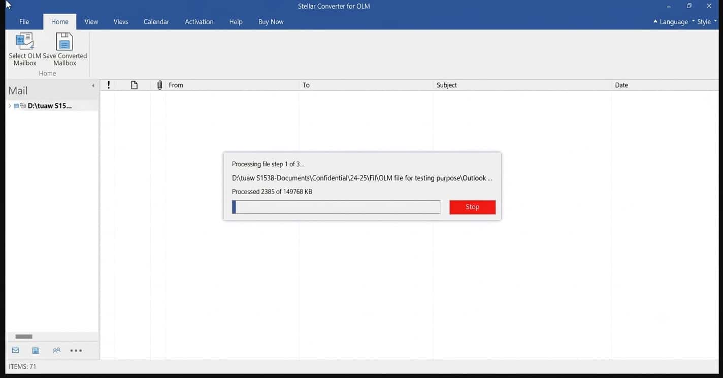Sort by importance exclamation column

[x=109, y=85]
